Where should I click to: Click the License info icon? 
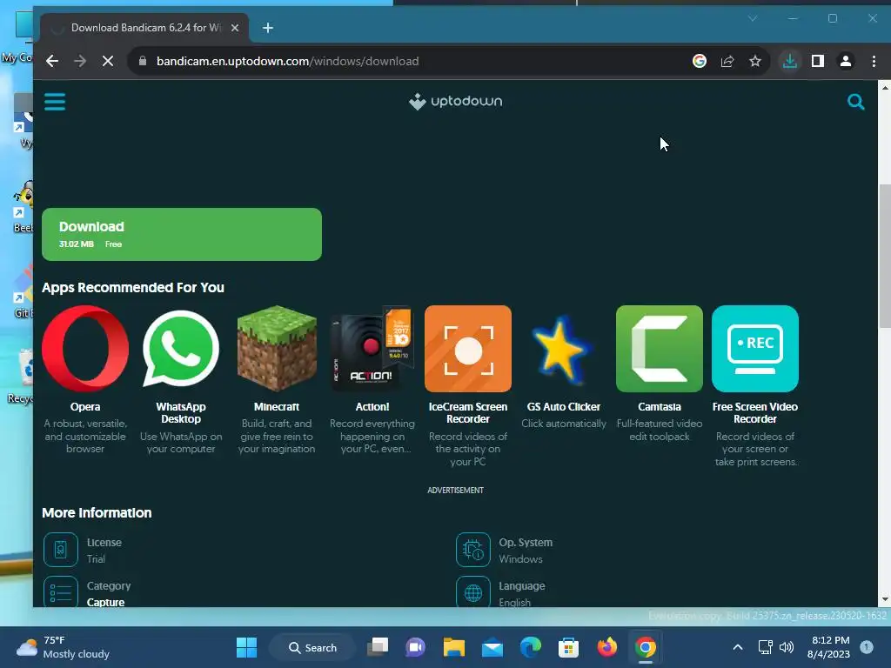coord(61,550)
